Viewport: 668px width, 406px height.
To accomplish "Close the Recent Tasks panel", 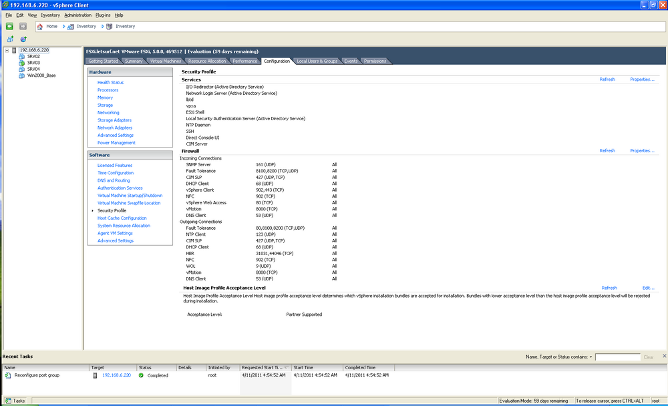I will 664,356.
